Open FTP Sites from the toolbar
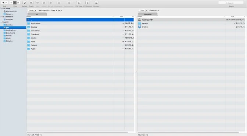Viewport: 247px width, 136px height. tap(79, 3)
